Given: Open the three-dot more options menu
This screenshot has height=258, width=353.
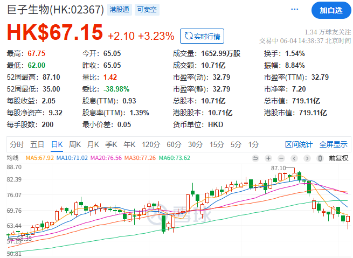Looking at the screenshot, I should [294, 10].
